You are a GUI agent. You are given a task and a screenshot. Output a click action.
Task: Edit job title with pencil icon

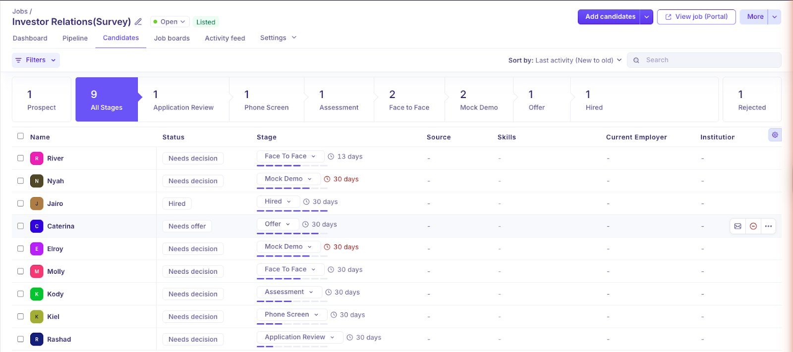point(138,22)
